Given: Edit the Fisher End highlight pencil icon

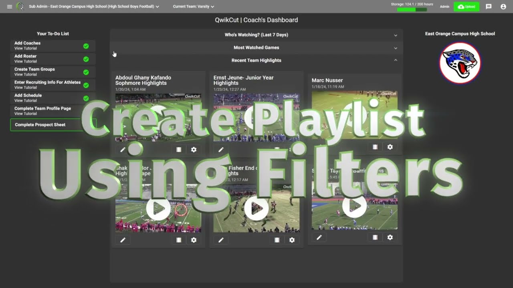Looking at the screenshot, I should pos(221,240).
